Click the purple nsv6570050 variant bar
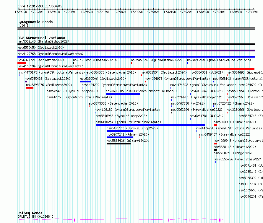 pyautogui.click(x=136, y=51)
